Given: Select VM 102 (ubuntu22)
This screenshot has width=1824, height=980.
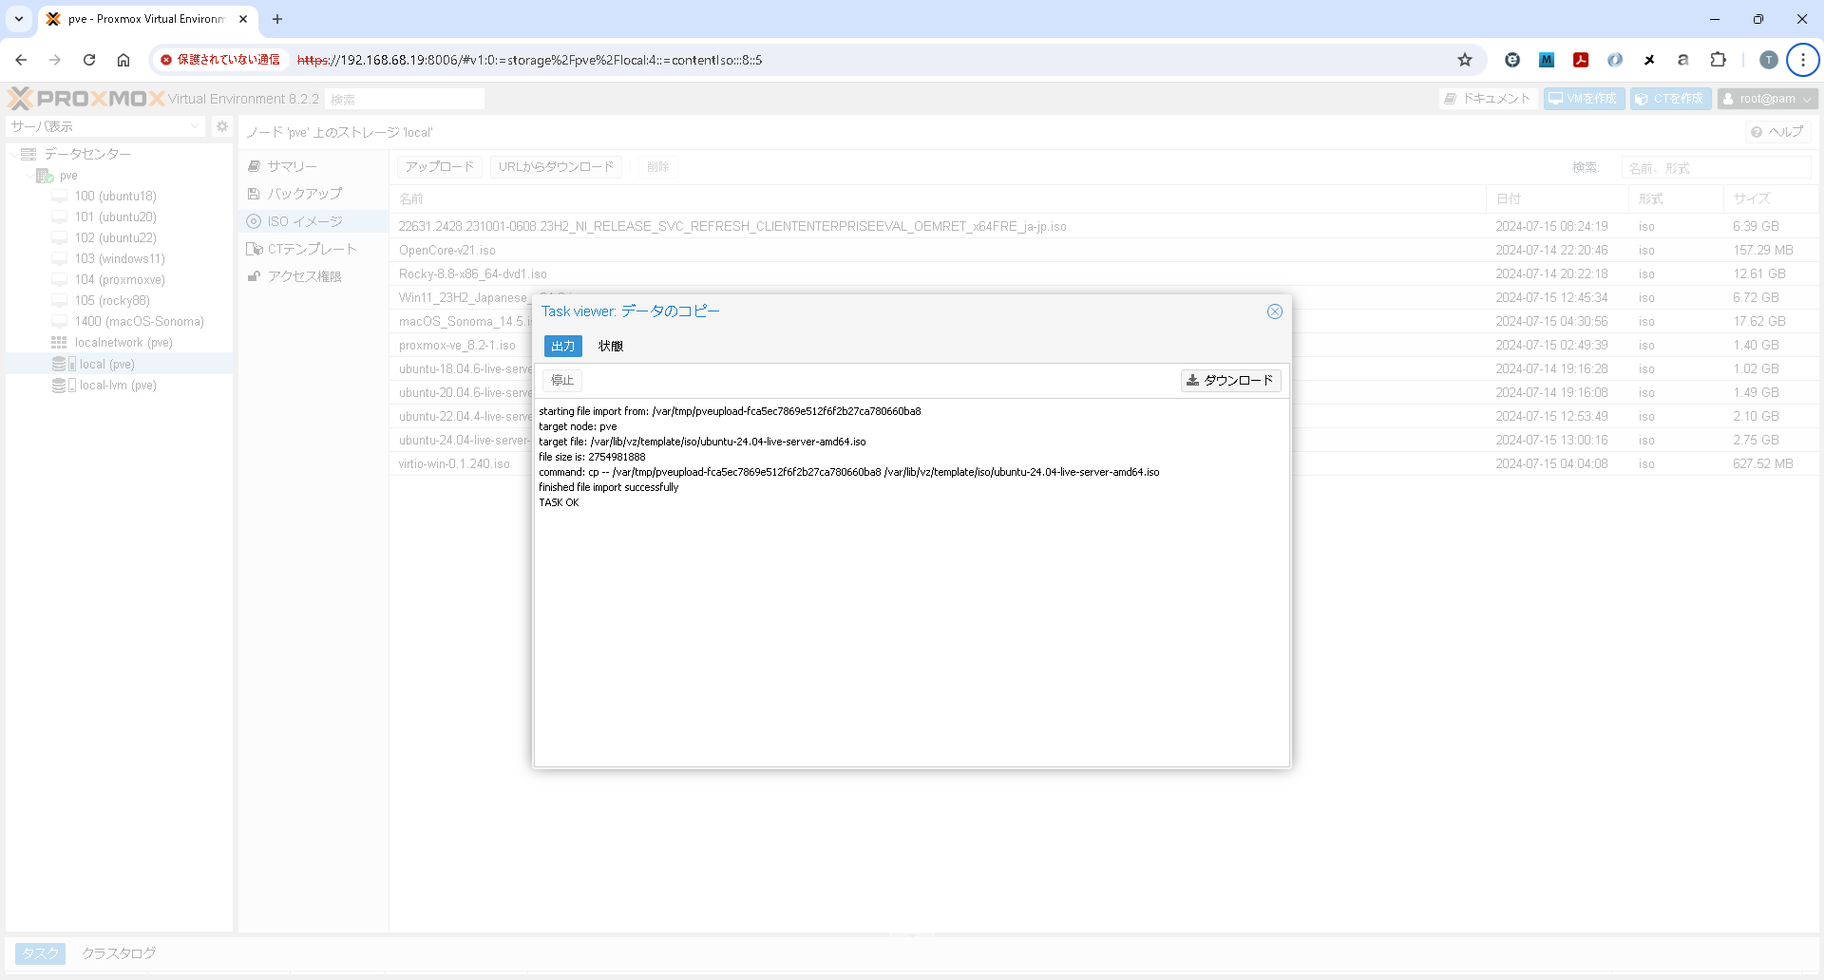Looking at the screenshot, I should coord(116,238).
